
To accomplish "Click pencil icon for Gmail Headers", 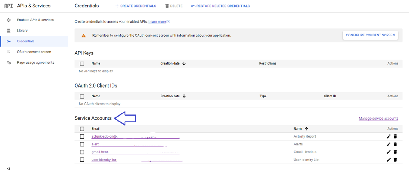I will [x=389, y=152].
